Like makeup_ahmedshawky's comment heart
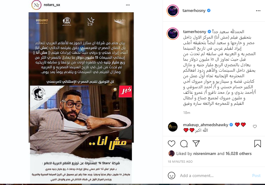Screen dimensions: 265x185 255,126
